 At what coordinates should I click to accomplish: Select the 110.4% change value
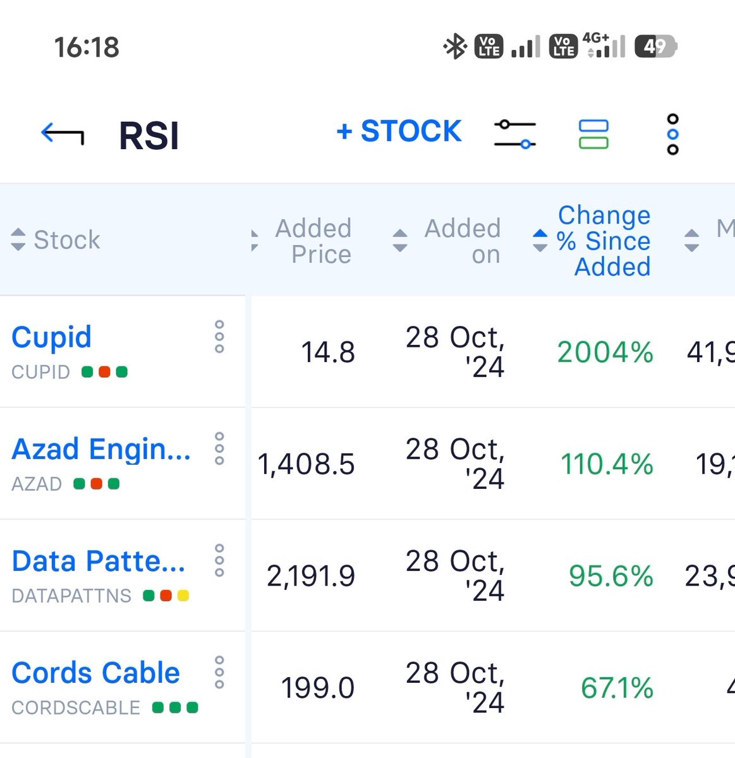point(607,464)
